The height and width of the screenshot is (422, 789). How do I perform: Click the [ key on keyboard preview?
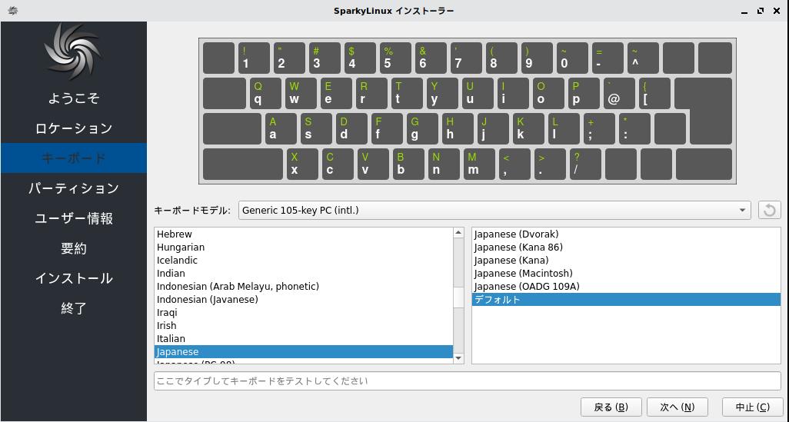(x=654, y=93)
